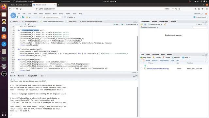The width and height of the screenshot is (209, 118).
Task: Click the find magnifier icon in editor toolbar
Action: (25, 24)
